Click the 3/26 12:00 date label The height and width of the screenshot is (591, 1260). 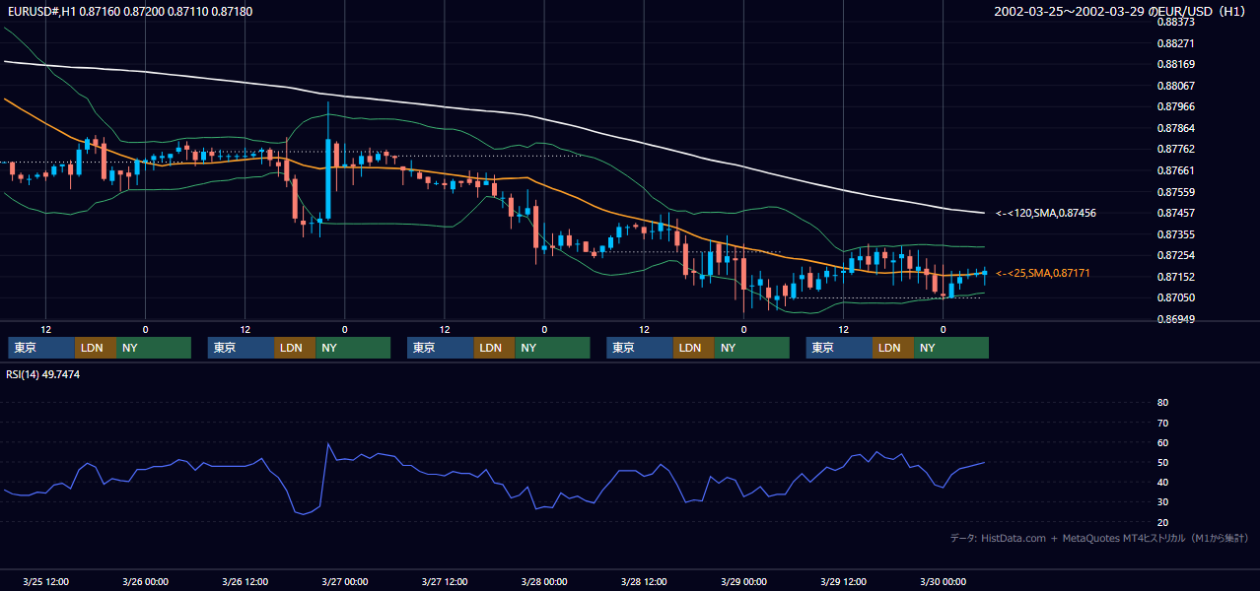click(x=245, y=581)
